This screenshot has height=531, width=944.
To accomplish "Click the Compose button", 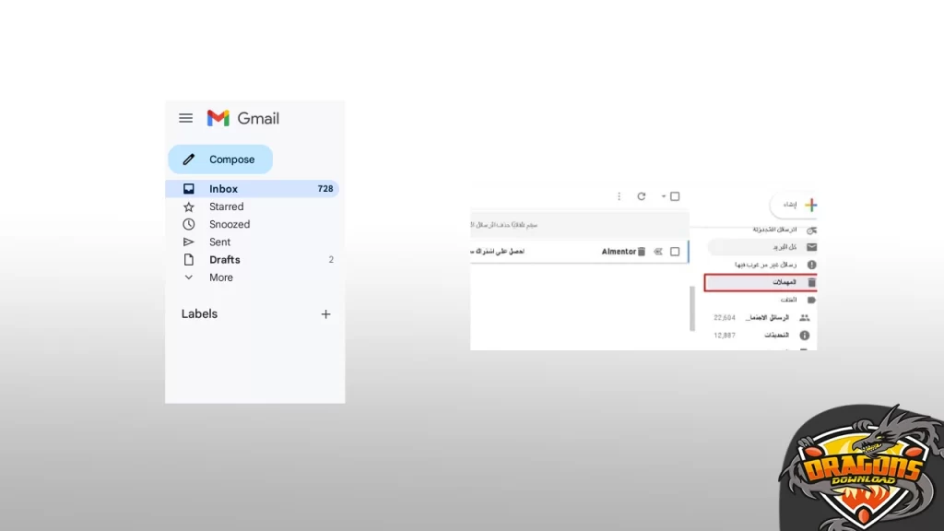I will point(220,159).
